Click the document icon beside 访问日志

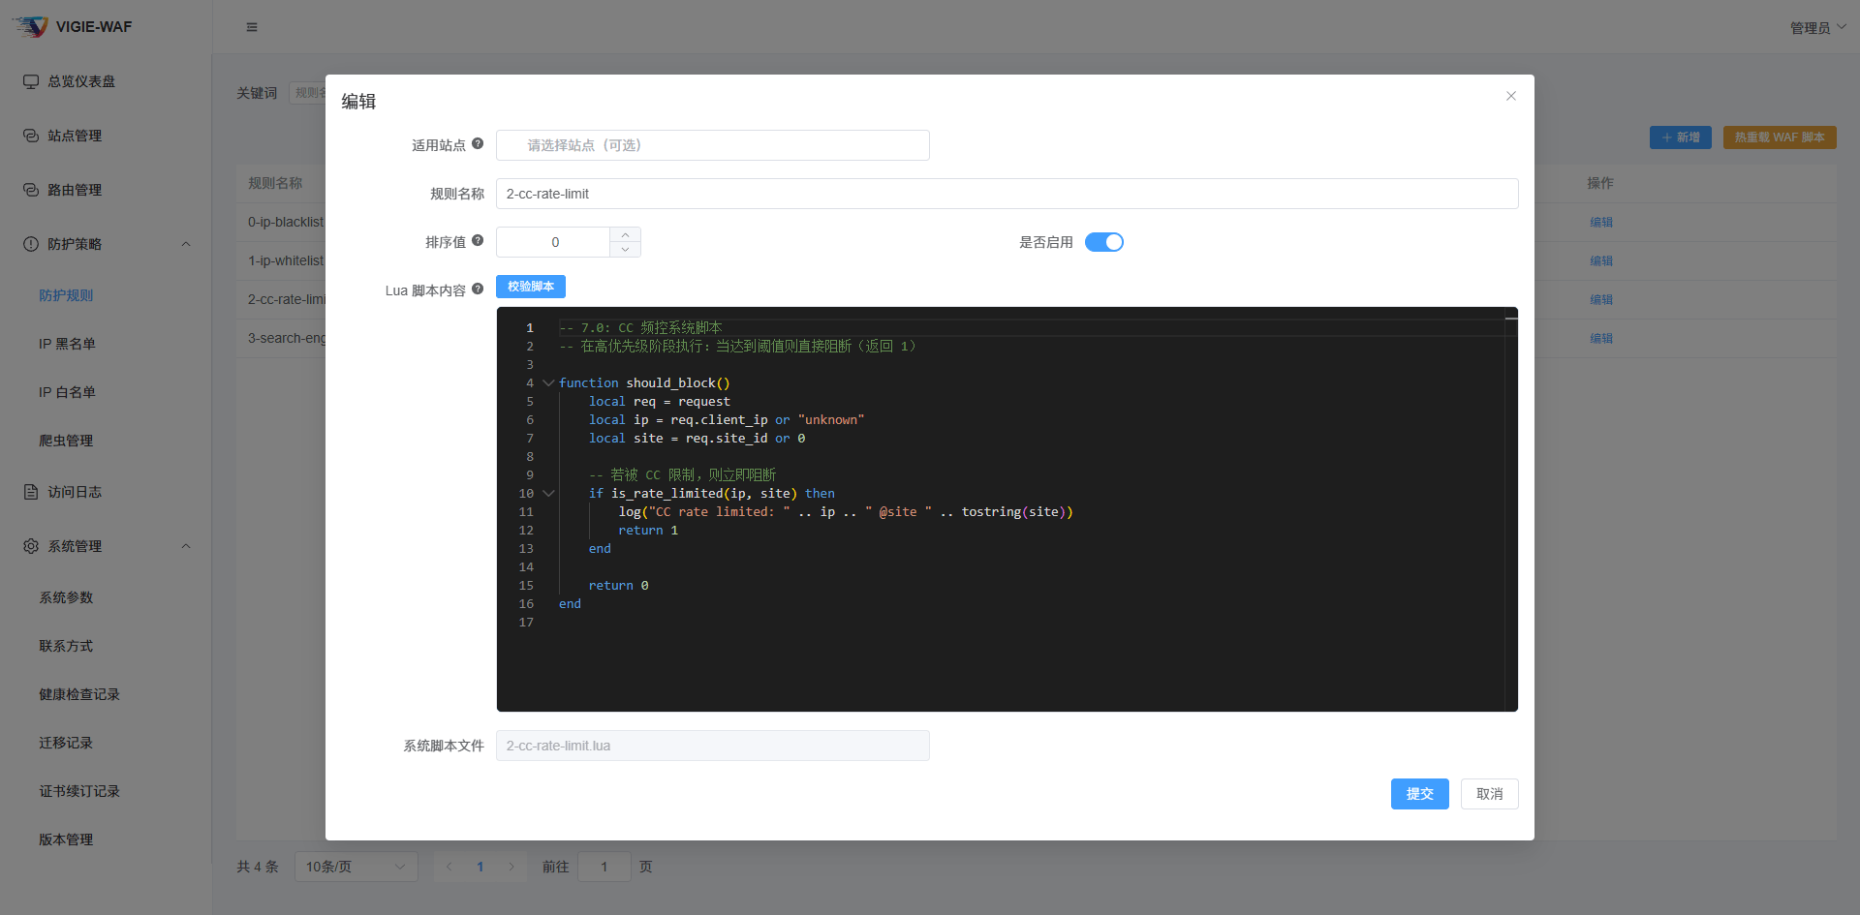click(31, 492)
